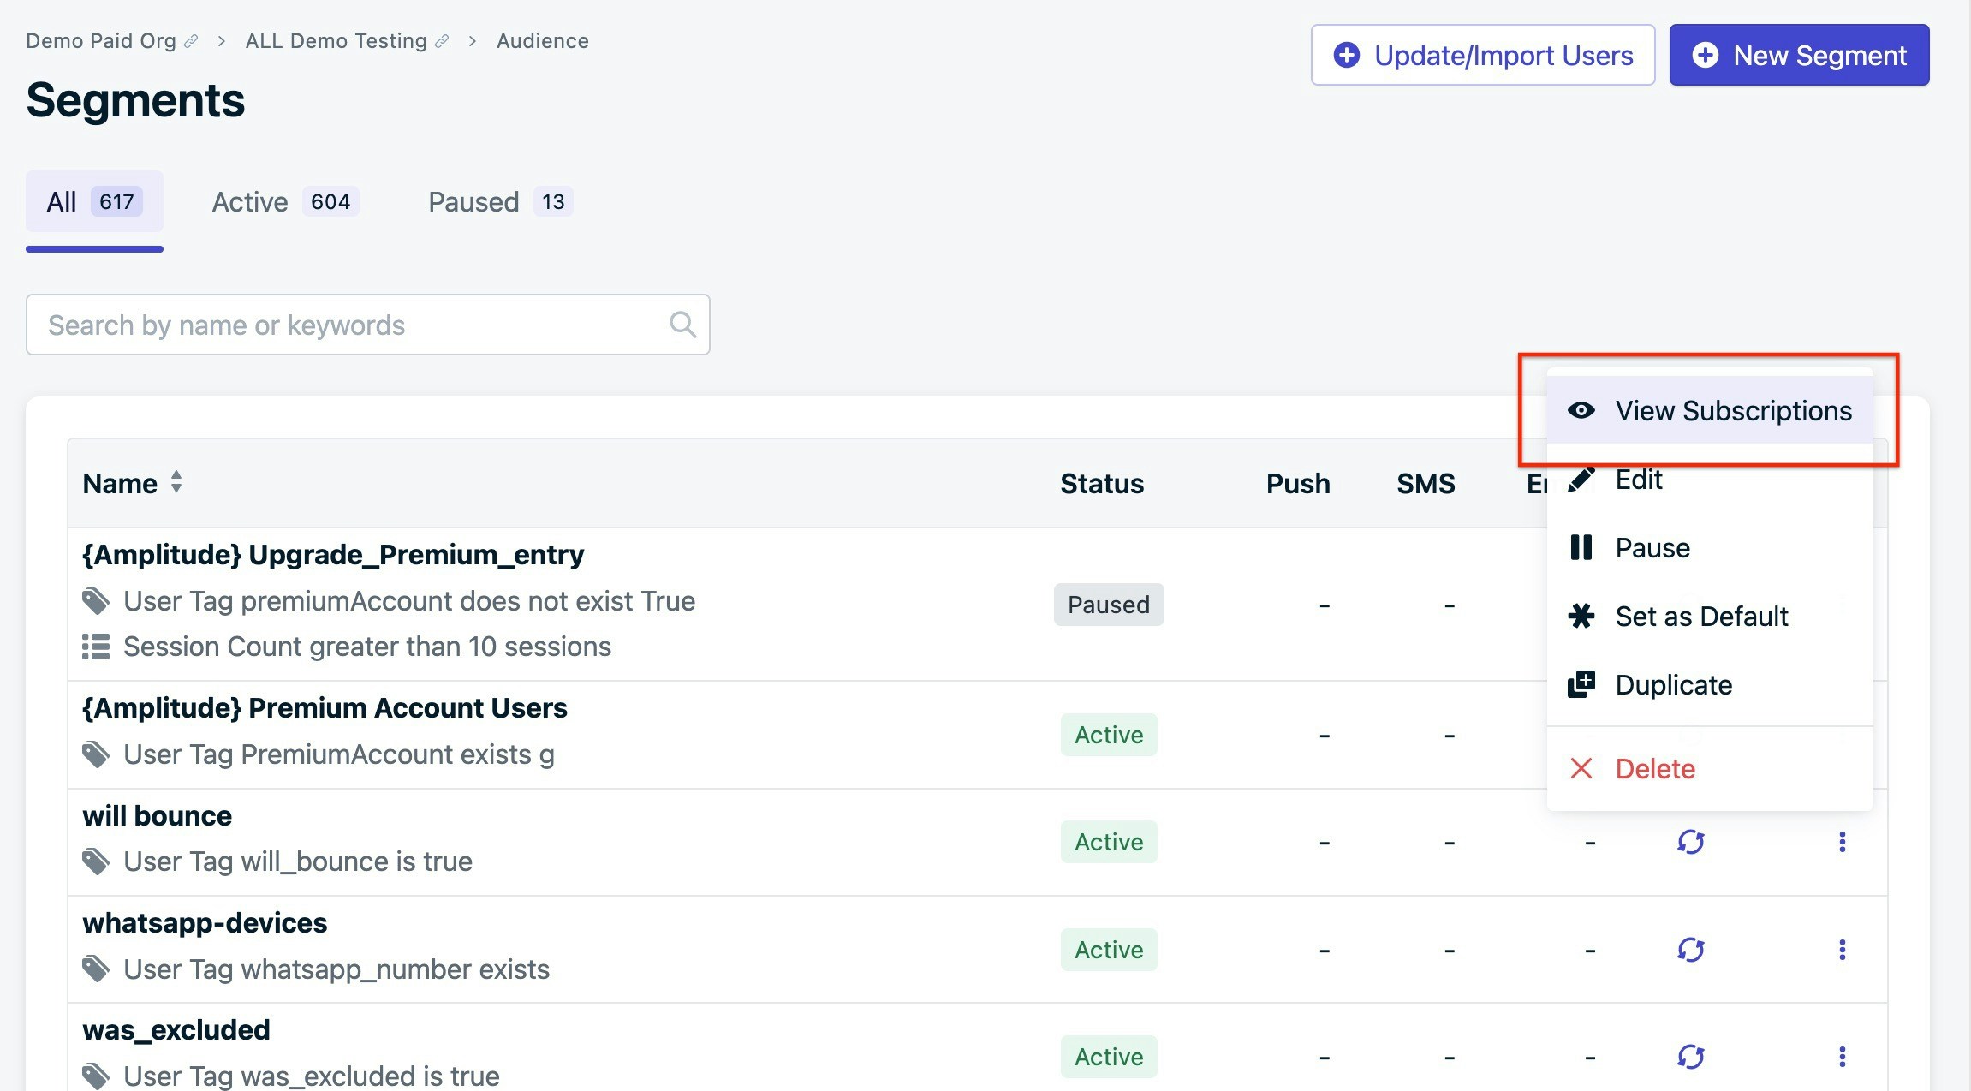Switch to the Active segments tab
Screen dimensions: 1971x1091
point(284,202)
